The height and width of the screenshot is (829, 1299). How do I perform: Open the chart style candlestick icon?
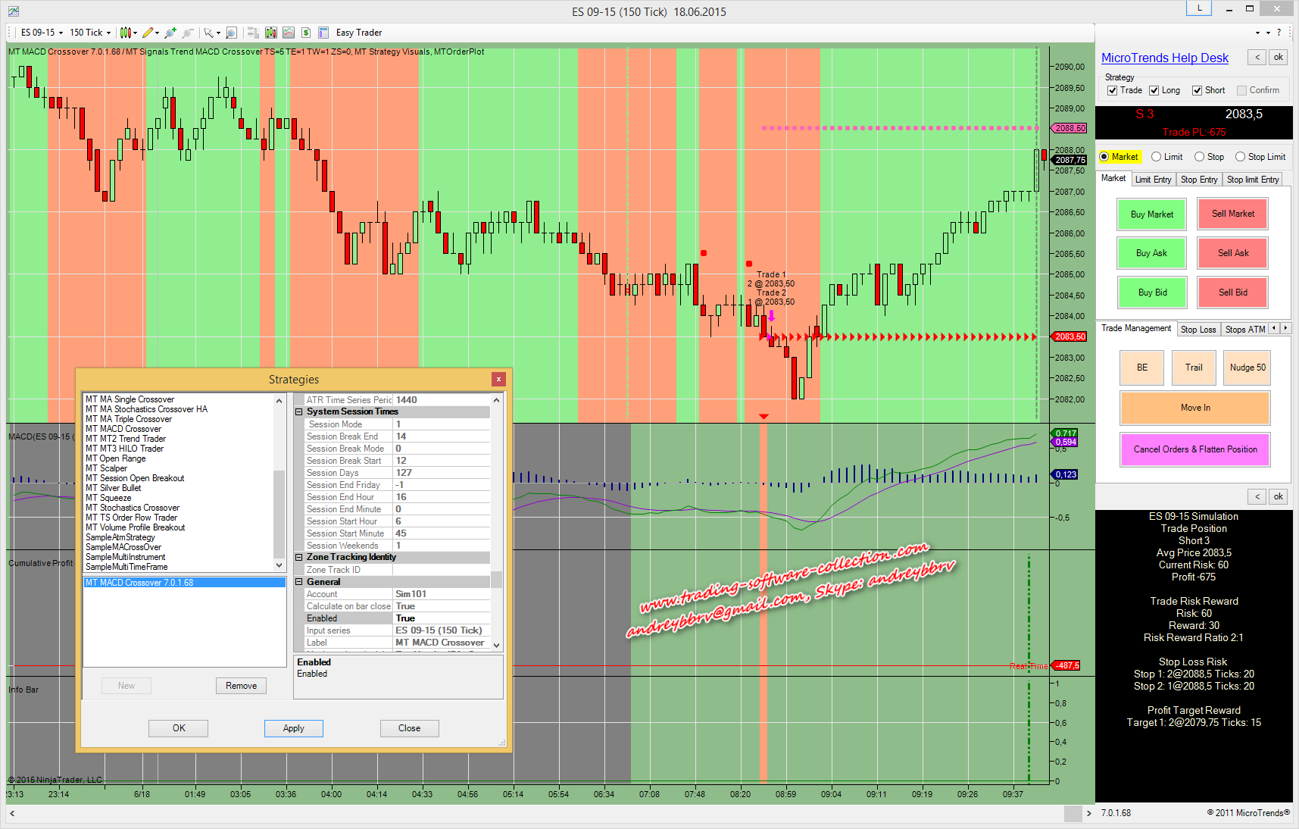[125, 33]
